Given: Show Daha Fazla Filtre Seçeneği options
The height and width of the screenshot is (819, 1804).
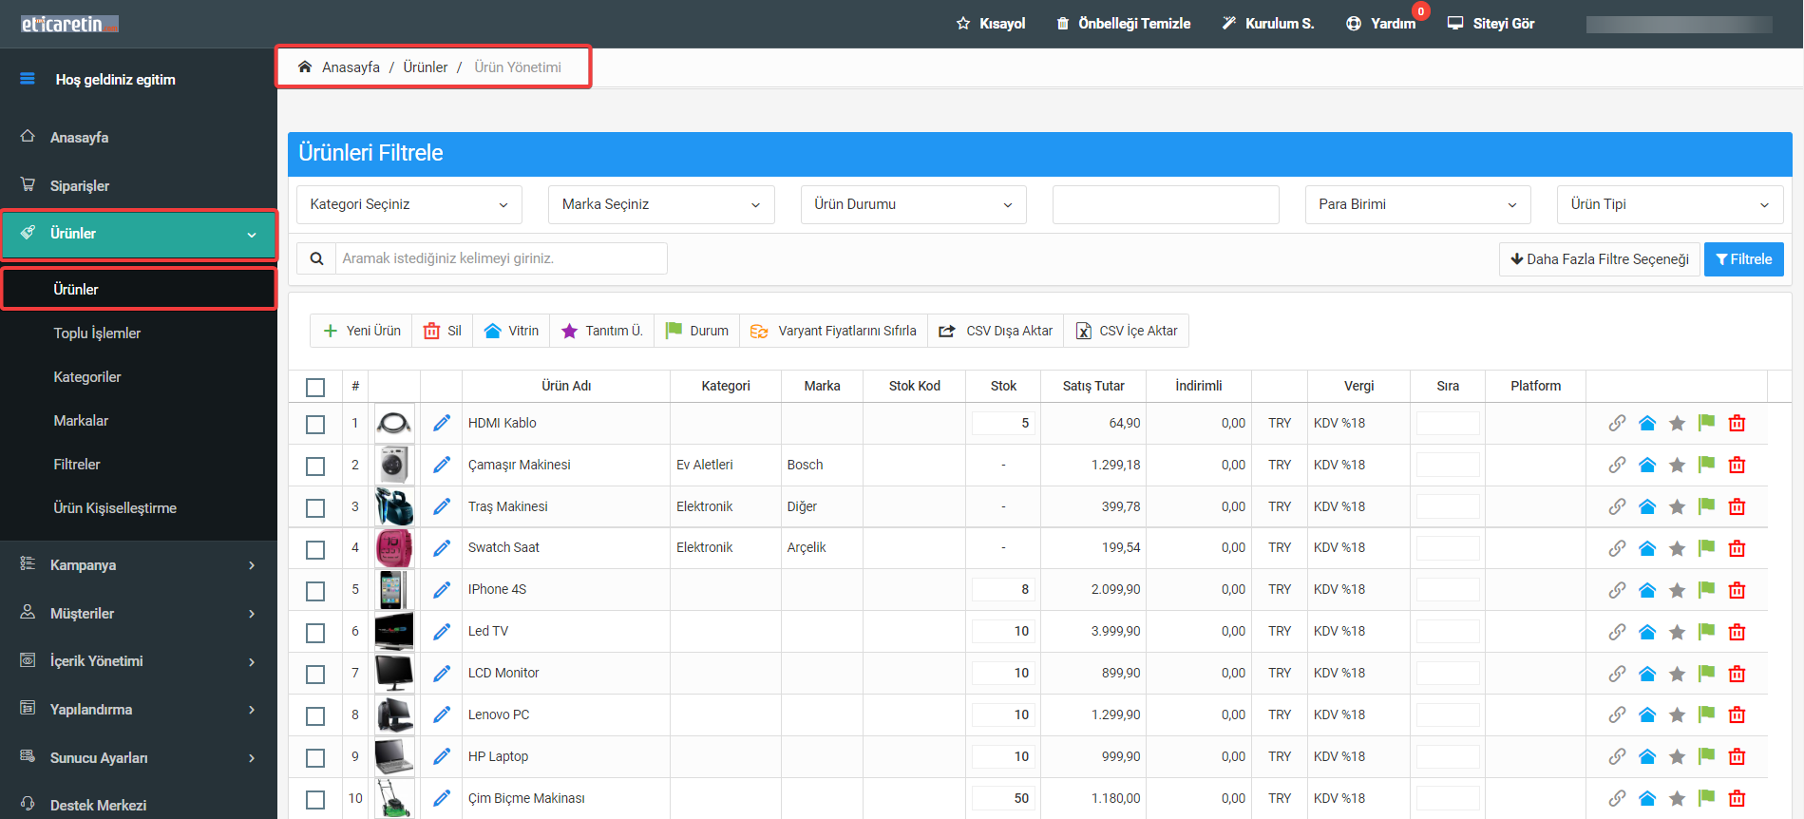Looking at the screenshot, I should pyautogui.click(x=1600, y=258).
